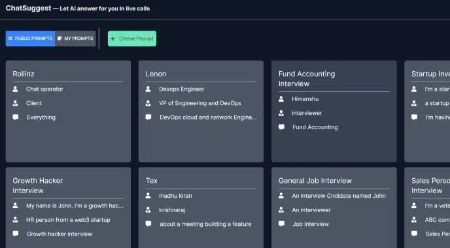Open the Growth Hacker Interview card title
The width and height of the screenshot is (450, 248).
tap(37, 185)
